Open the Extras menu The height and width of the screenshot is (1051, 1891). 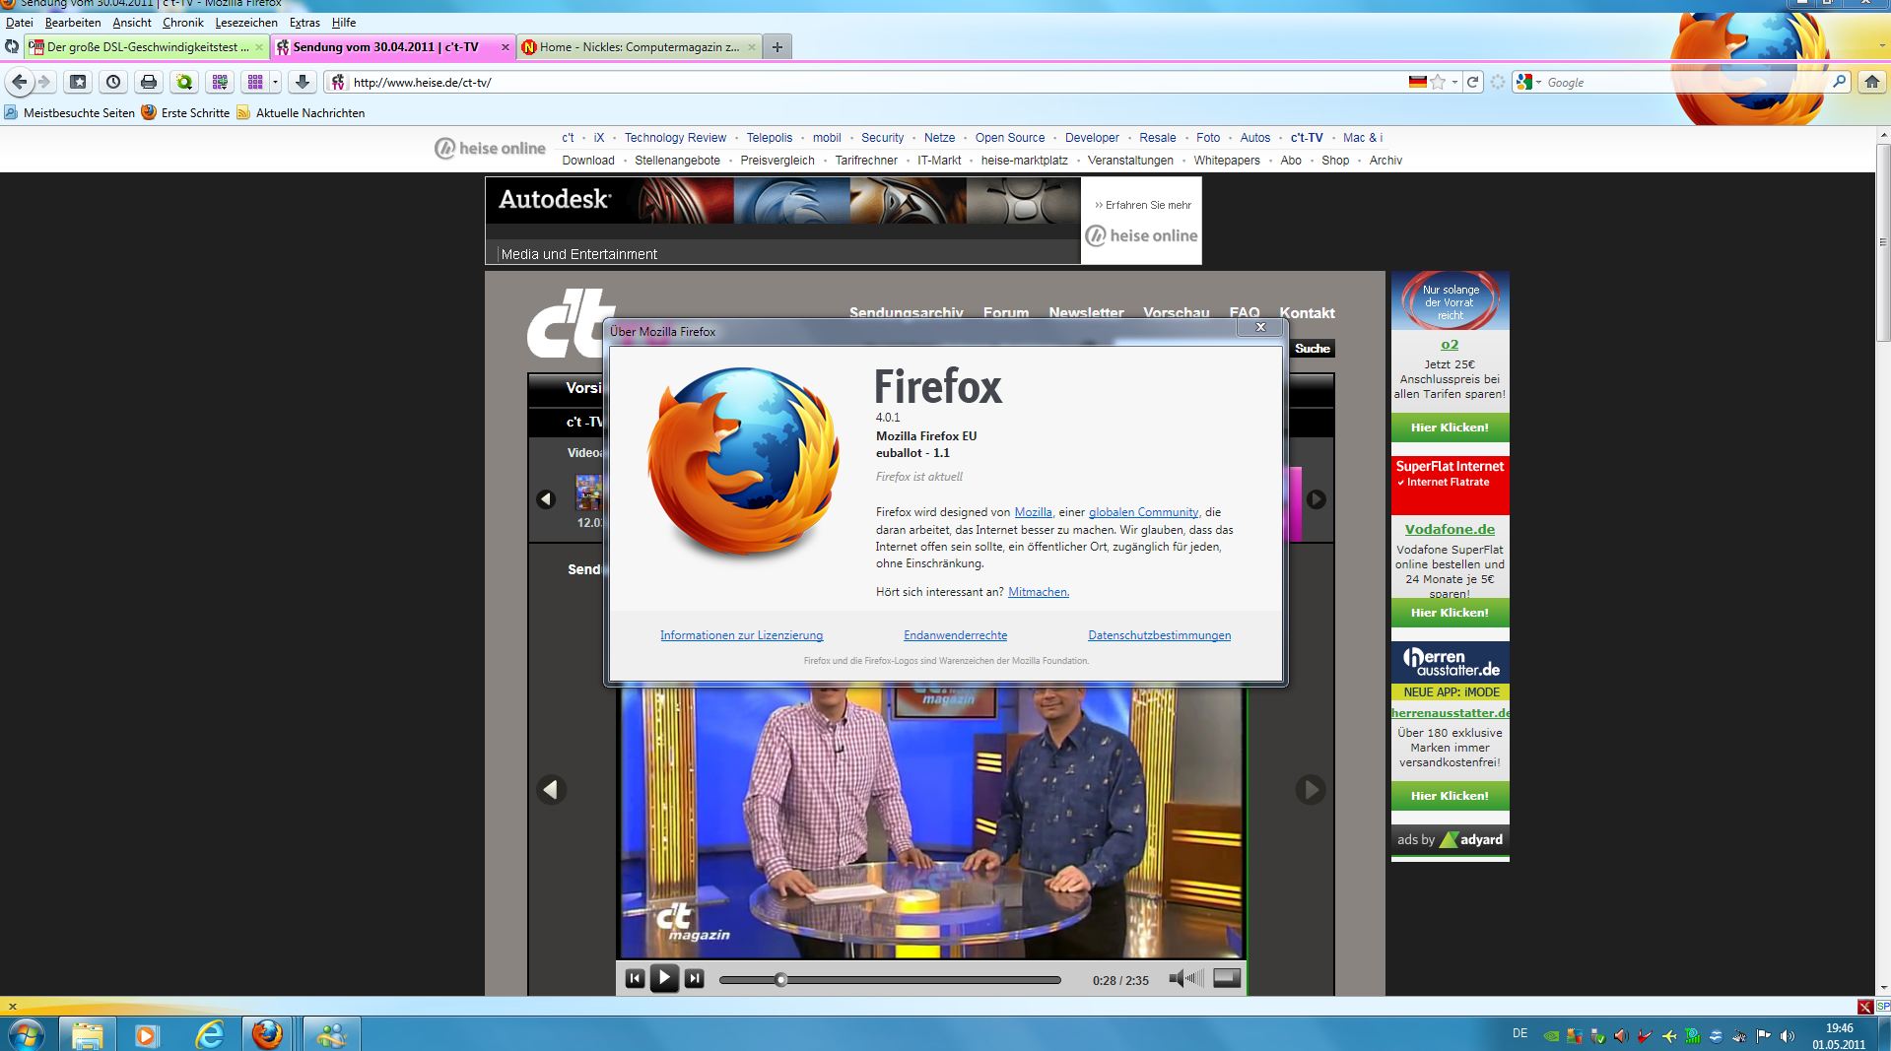pos(304,22)
